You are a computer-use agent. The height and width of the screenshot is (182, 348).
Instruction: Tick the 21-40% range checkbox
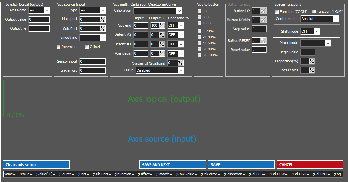tap(200, 37)
